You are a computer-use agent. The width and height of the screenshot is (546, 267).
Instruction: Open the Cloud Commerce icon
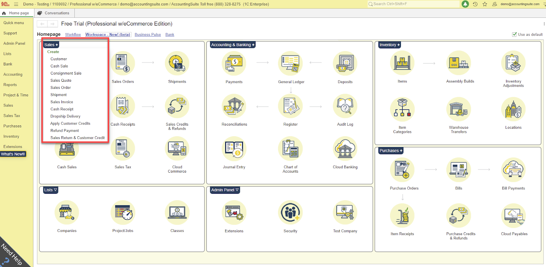[177, 149]
